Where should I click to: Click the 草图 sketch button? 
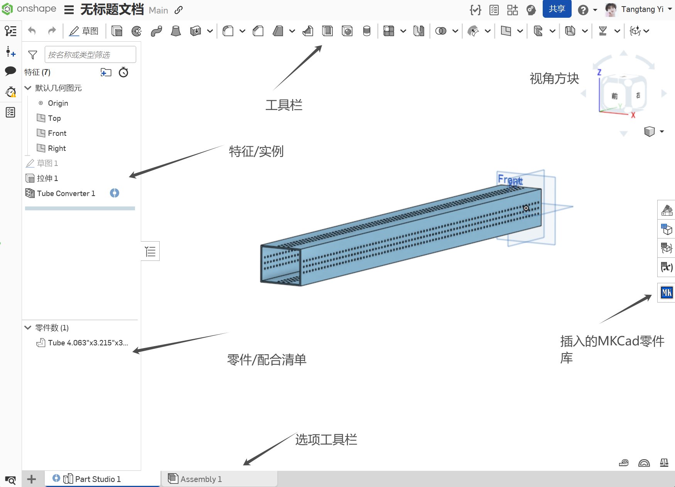click(x=84, y=31)
